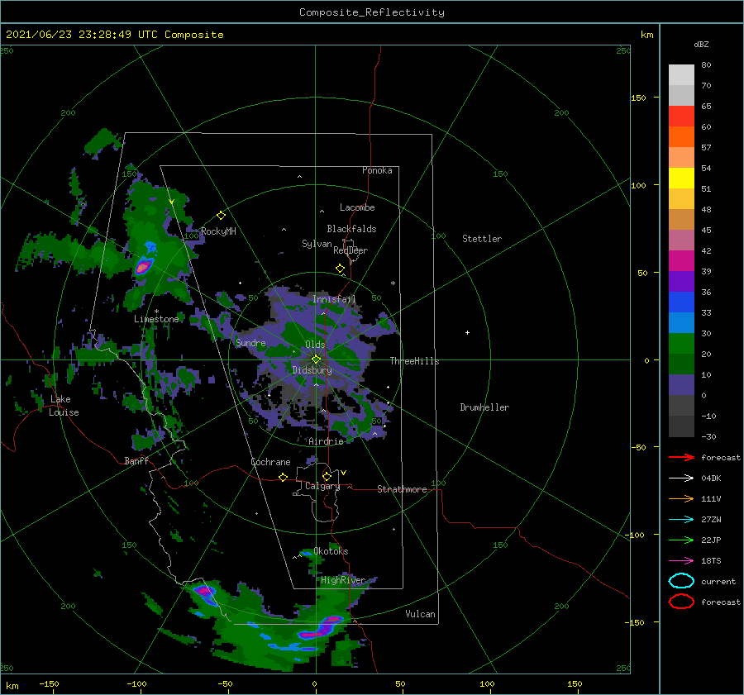The image size is (744, 695).
Task: Click the yellow diamond marker below RedDeer
Action: [340, 269]
